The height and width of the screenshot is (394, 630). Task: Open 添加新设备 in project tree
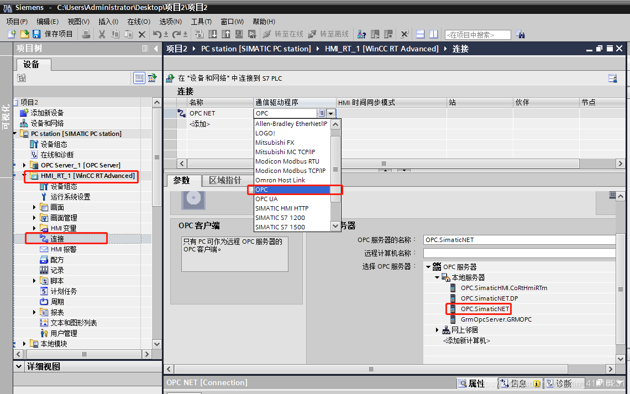pos(47,113)
